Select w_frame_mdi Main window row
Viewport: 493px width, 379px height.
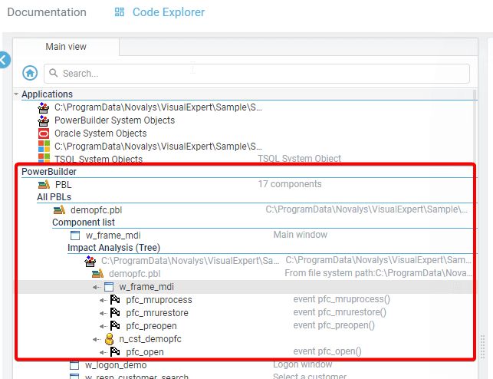click(113, 236)
